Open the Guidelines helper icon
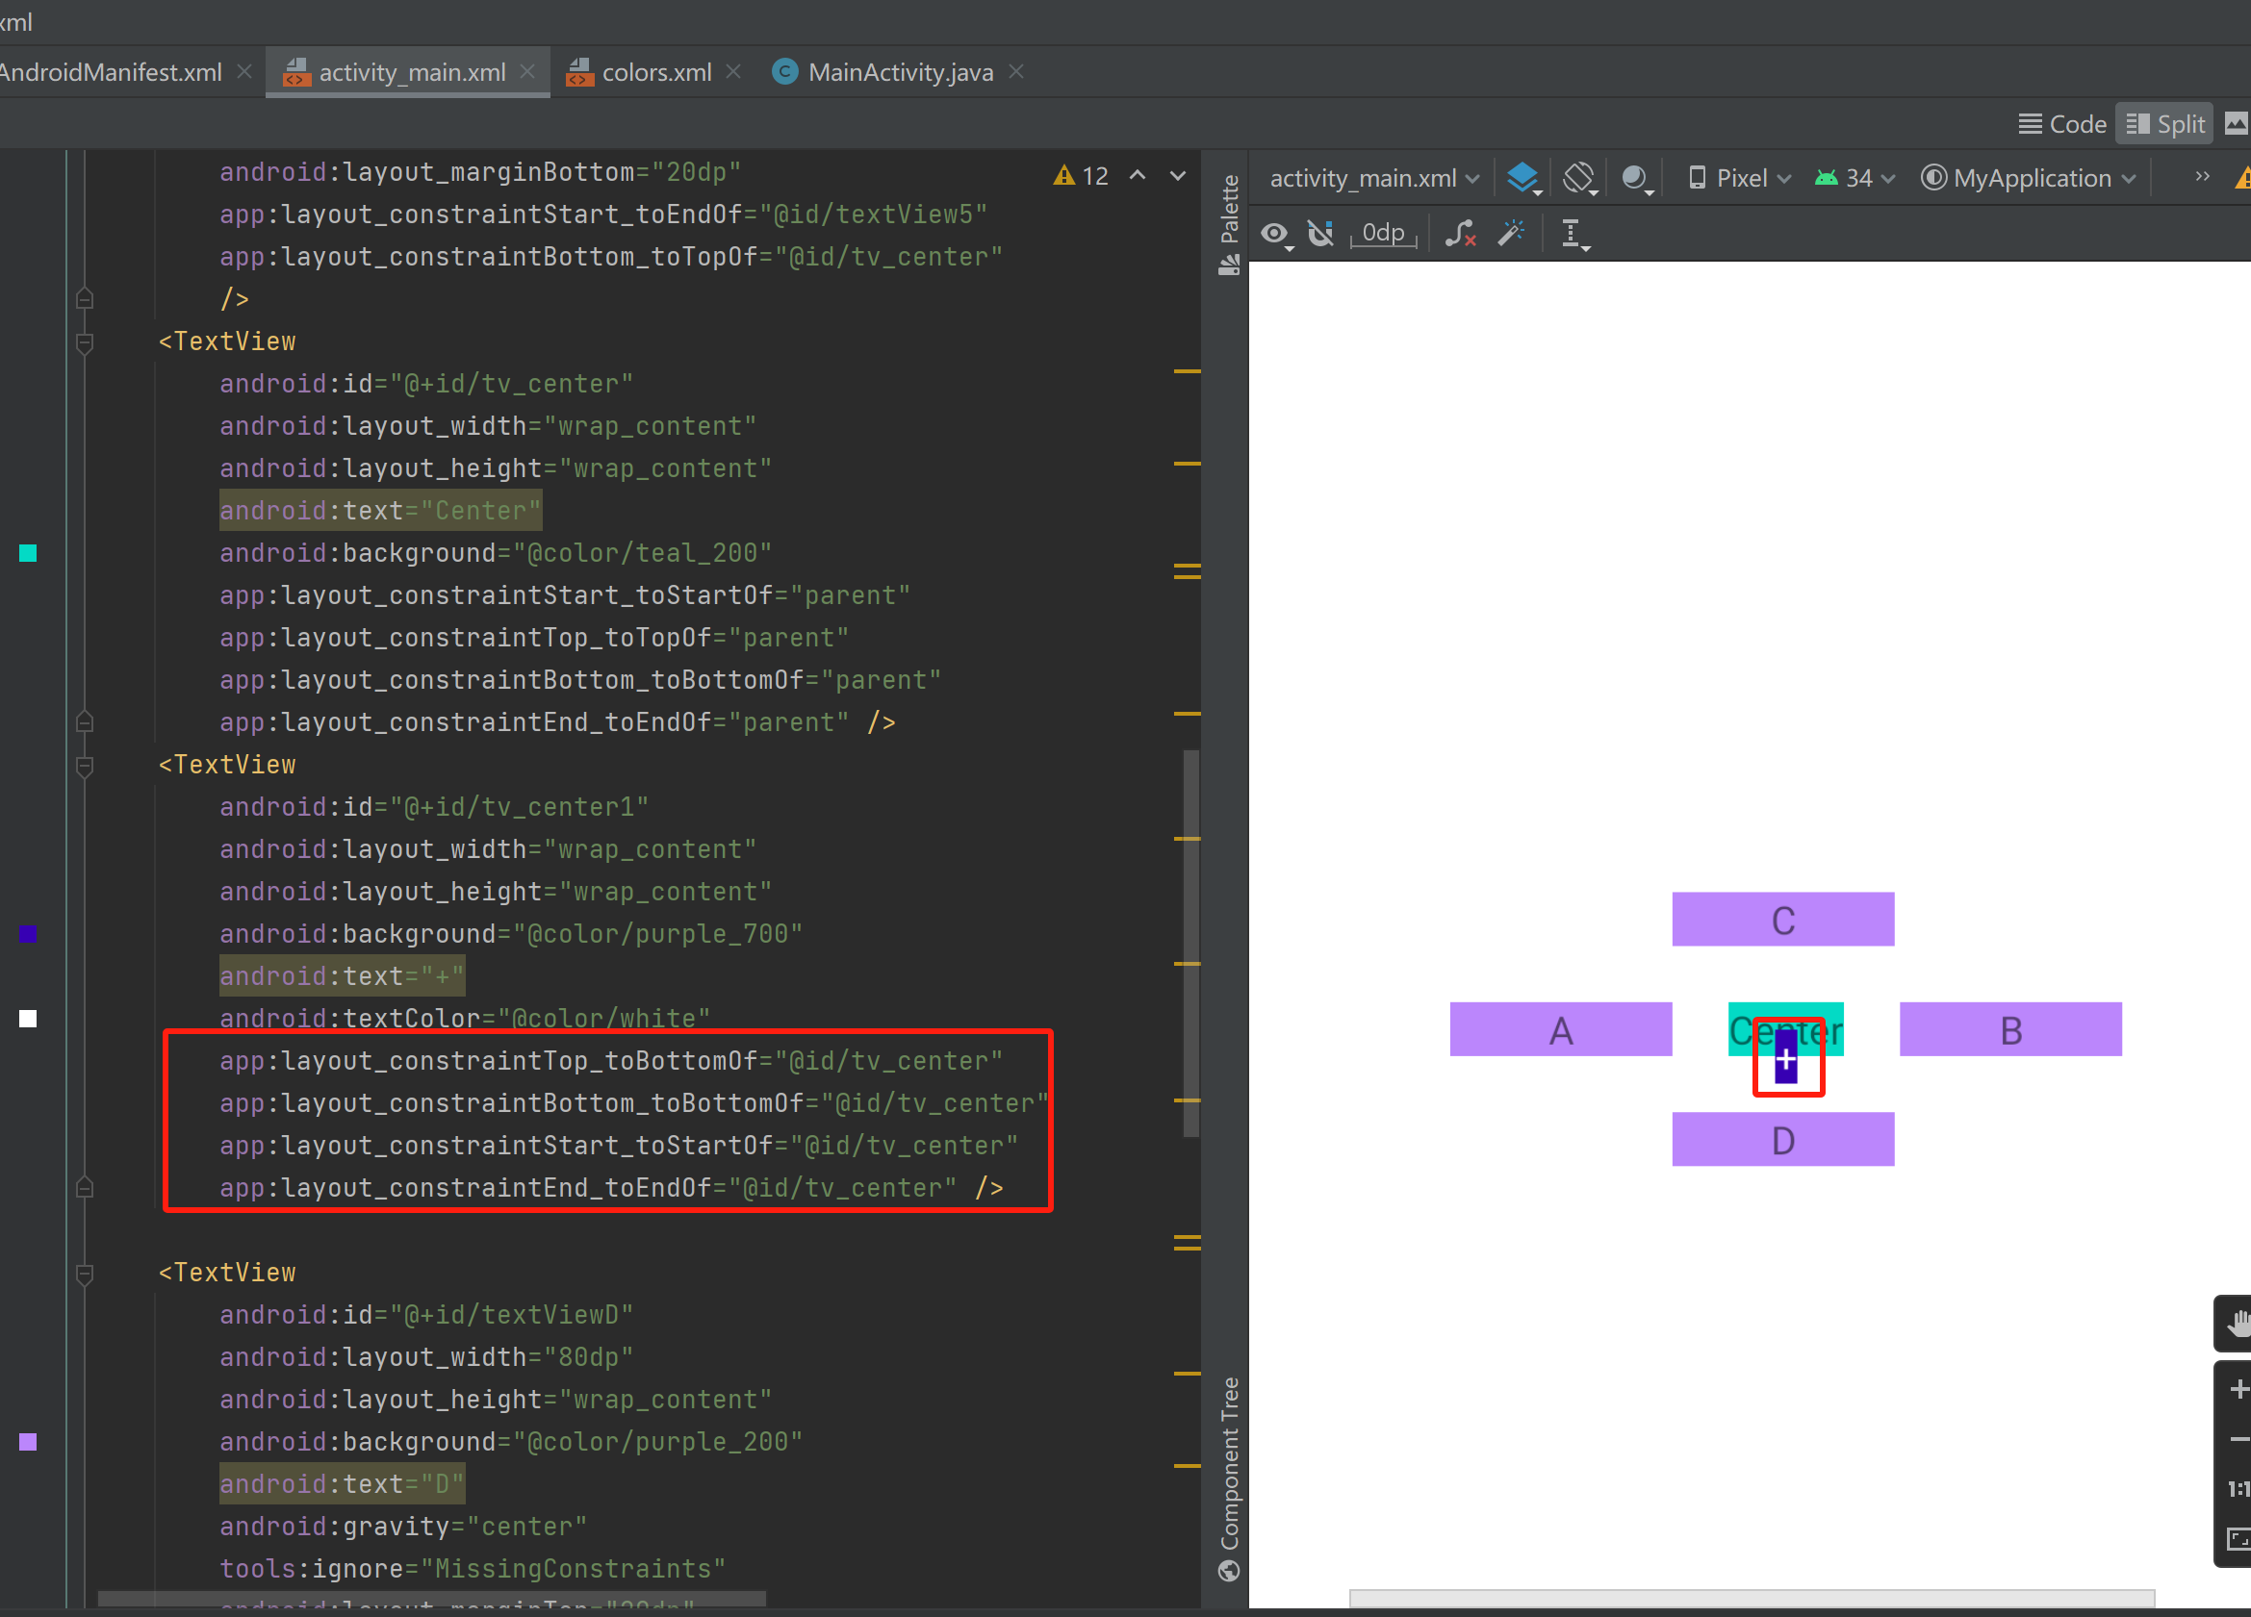 (1573, 234)
